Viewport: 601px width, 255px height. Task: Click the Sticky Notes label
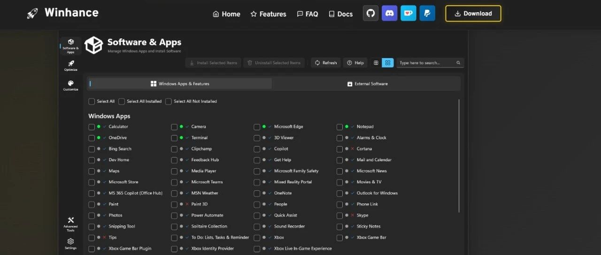click(369, 226)
